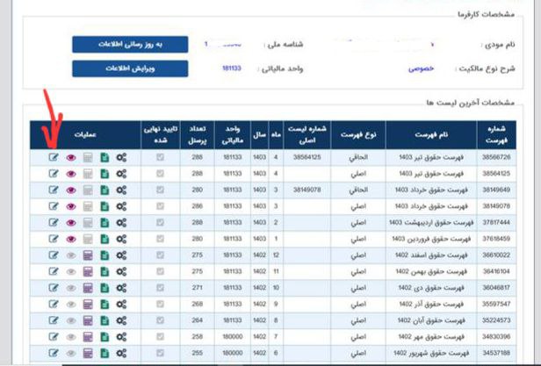The height and width of the screenshot is (366, 541).
Task: Click the 'نام فهرست' column header
Action: (431, 135)
